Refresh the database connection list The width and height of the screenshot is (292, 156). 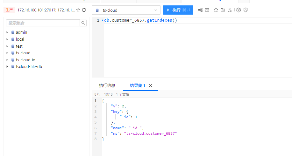(x=84, y=10)
